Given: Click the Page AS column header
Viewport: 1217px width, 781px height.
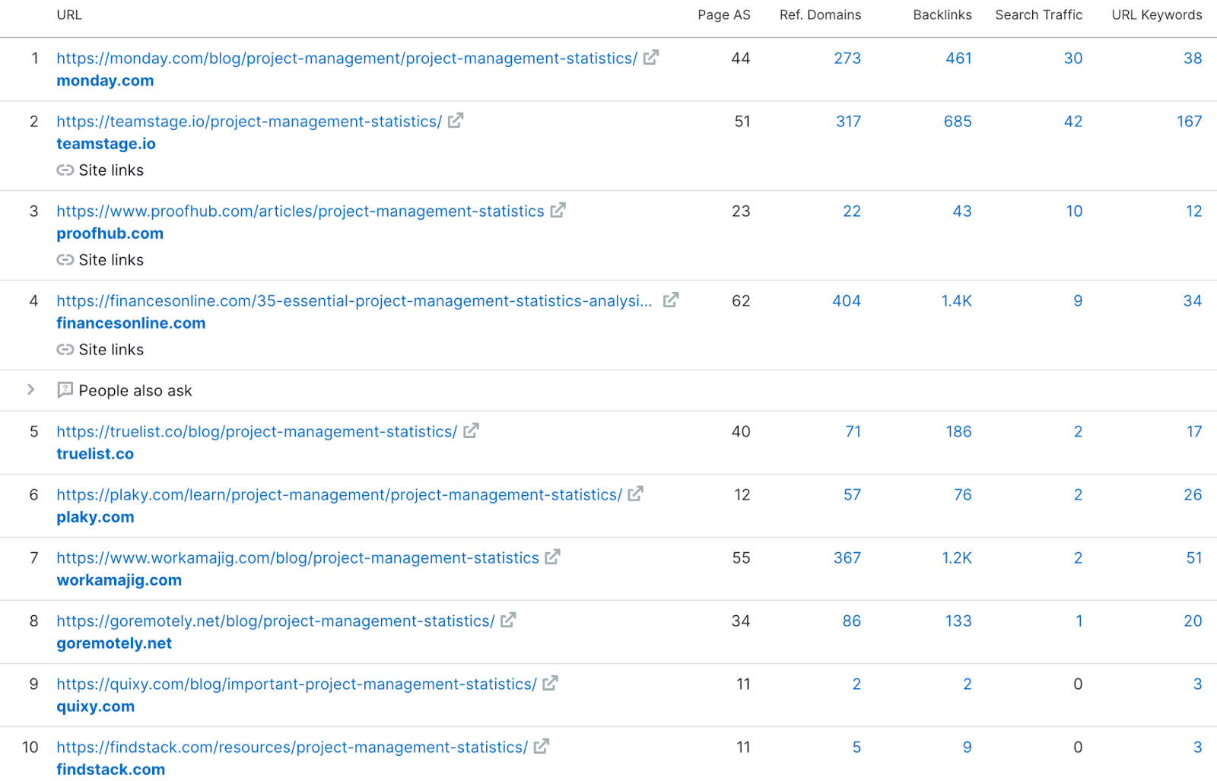Looking at the screenshot, I should click(x=723, y=15).
